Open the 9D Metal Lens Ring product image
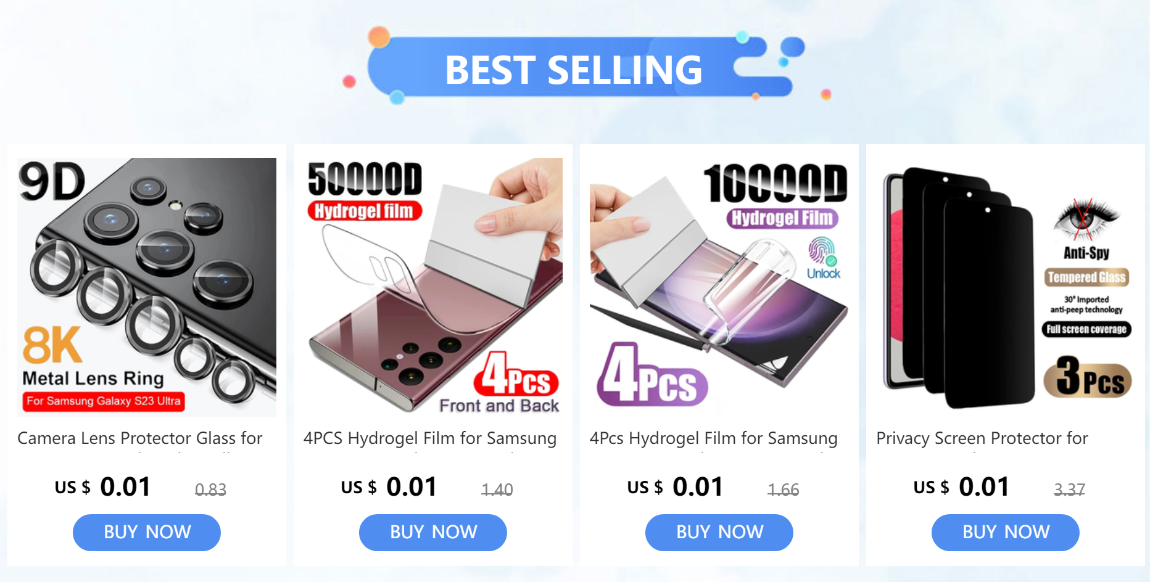This screenshot has height=582, width=1150. pyautogui.click(x=147, y=287)
